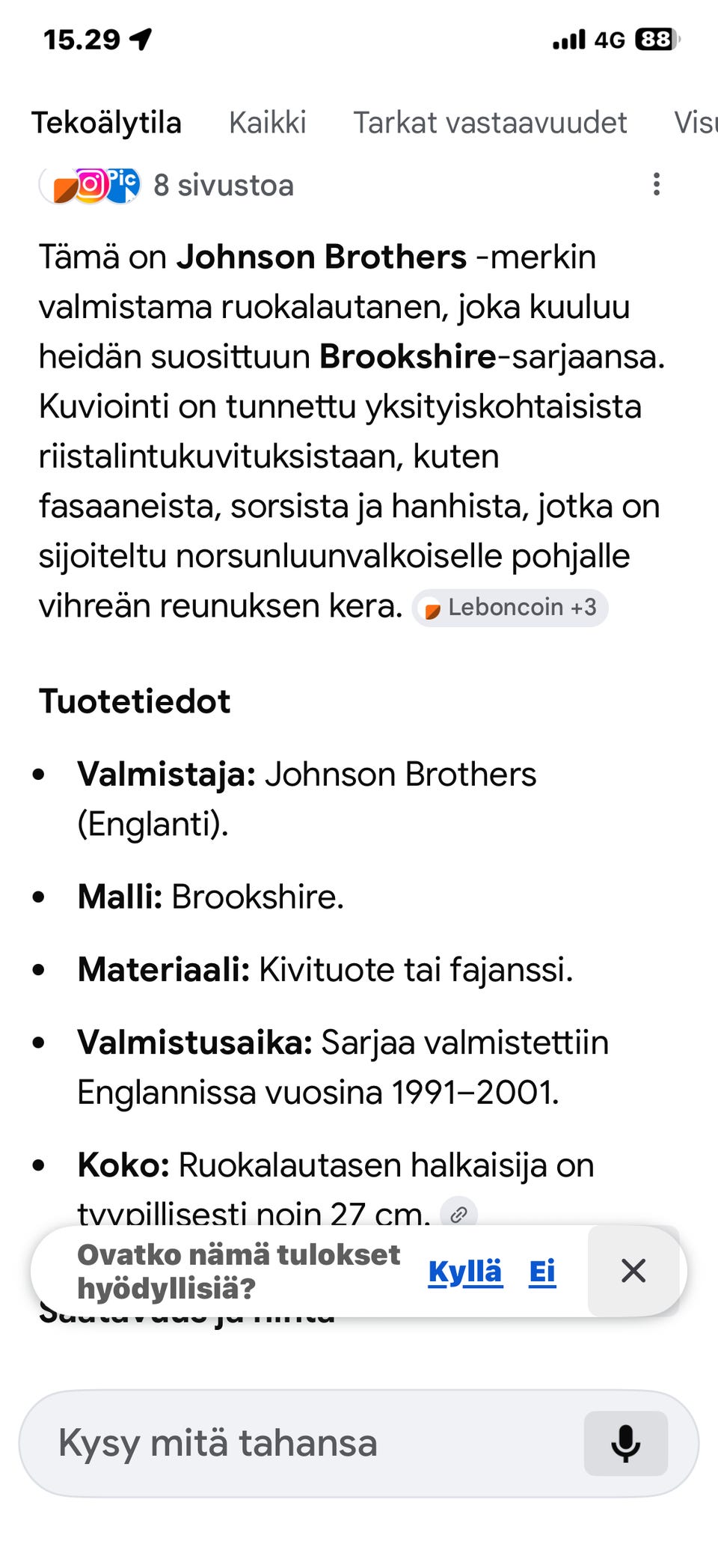Image resolution: width=718 pixels, height=1556 pixels.
Task: Open the three-dot overflow menu
Action: pyautogui.click(x=656, y=185)
